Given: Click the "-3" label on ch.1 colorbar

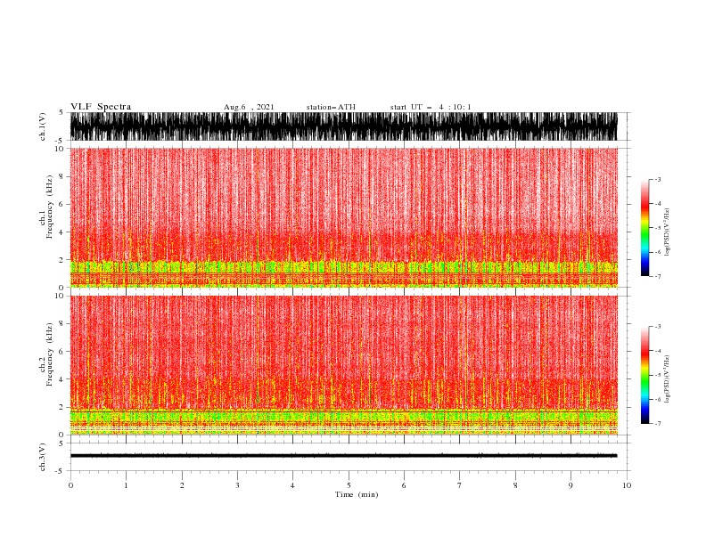Looking at the screenshot, I should [x=657, y=179].
